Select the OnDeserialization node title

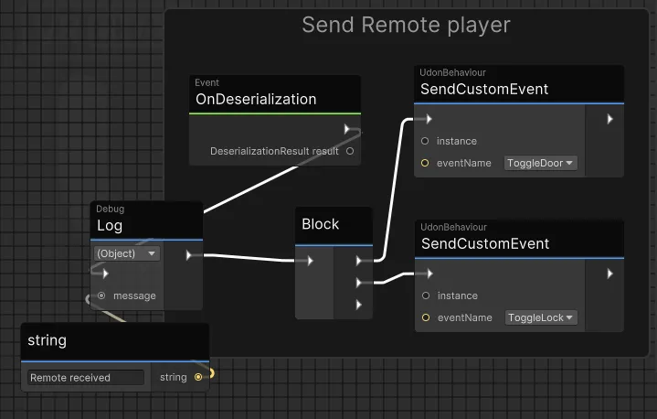(x=256, y=99)
